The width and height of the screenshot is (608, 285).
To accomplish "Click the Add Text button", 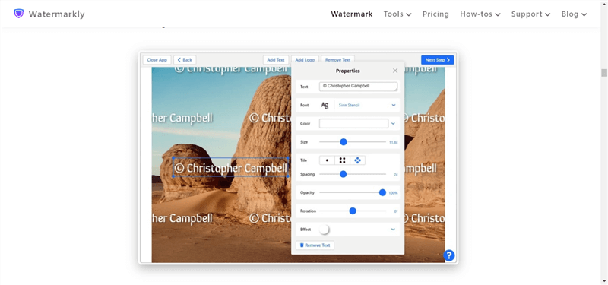I will click(x=276, y=60).
